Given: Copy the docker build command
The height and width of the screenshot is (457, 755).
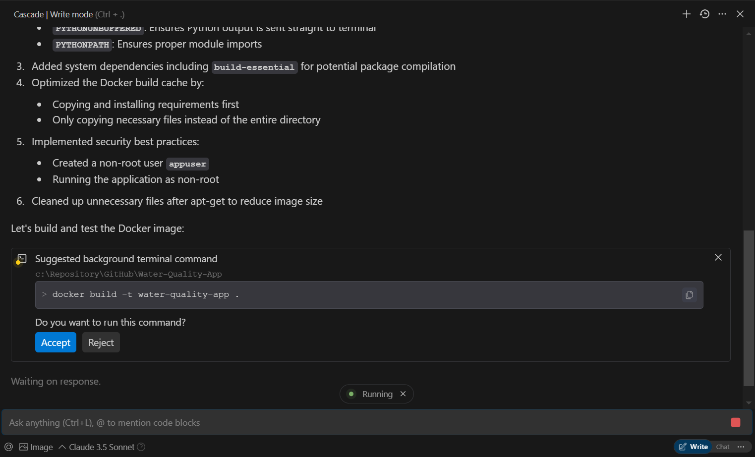Looking at the screenshot, I should (689, 295).
